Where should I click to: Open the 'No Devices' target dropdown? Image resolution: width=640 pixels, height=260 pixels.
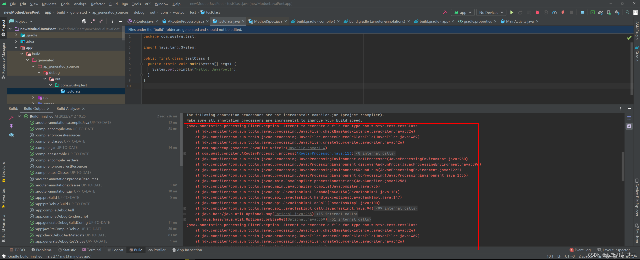click(x=491, y=12)
